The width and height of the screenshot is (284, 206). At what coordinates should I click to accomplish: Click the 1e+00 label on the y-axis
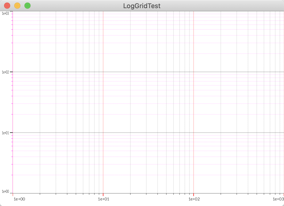(x=5, y=192)
